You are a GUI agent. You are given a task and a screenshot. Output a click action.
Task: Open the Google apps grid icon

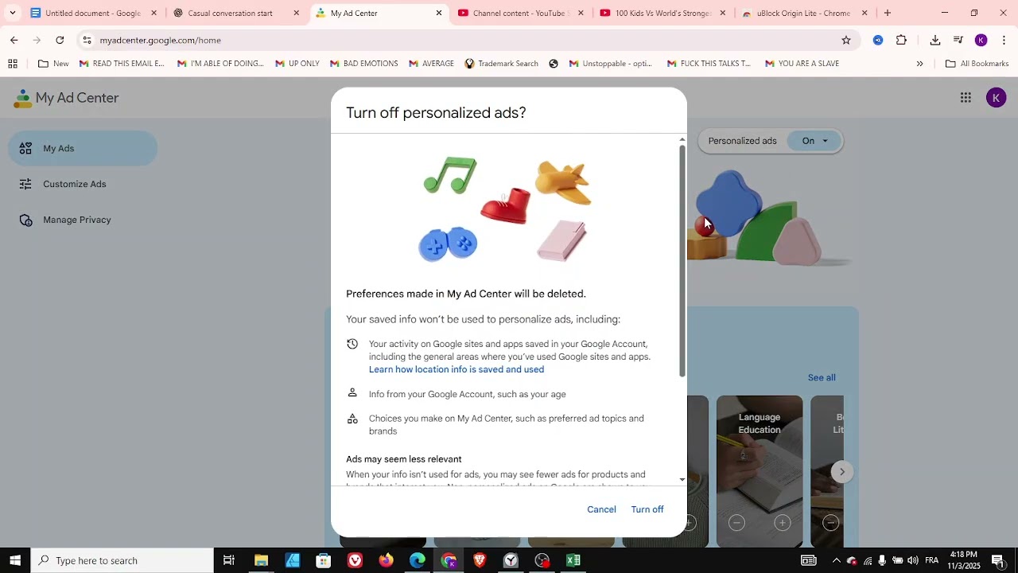[966, 98]
